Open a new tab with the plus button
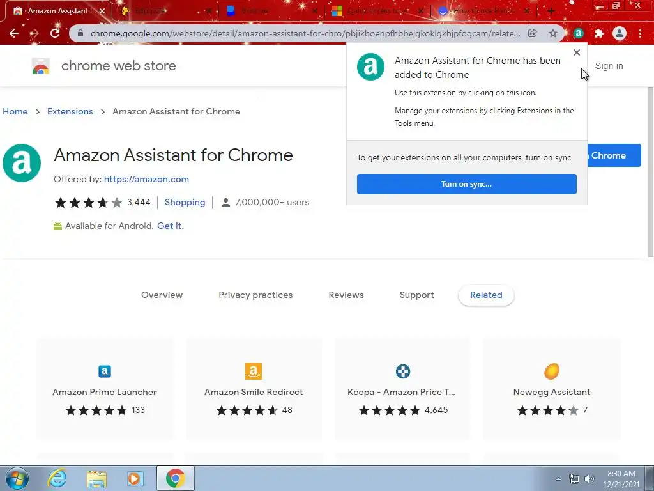654x491 pixels. 551,12
